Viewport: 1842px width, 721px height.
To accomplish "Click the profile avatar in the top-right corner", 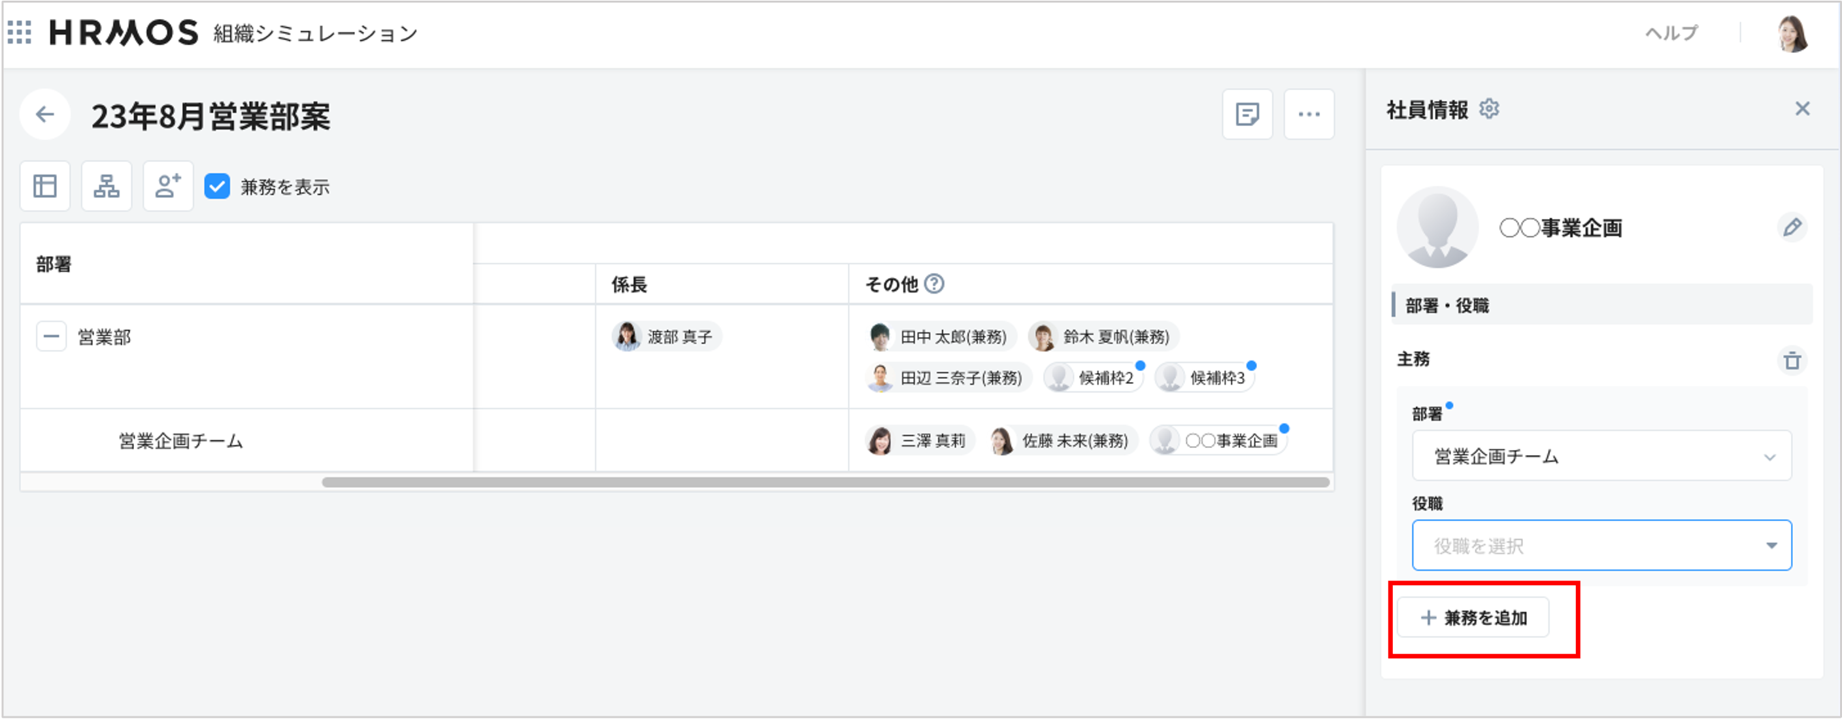I will pos(1798,32).
